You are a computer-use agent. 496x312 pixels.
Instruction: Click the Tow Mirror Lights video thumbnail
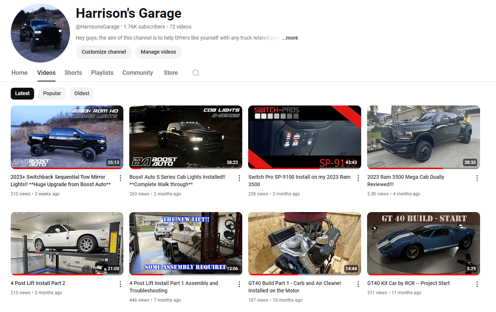[x=67, y=137]
